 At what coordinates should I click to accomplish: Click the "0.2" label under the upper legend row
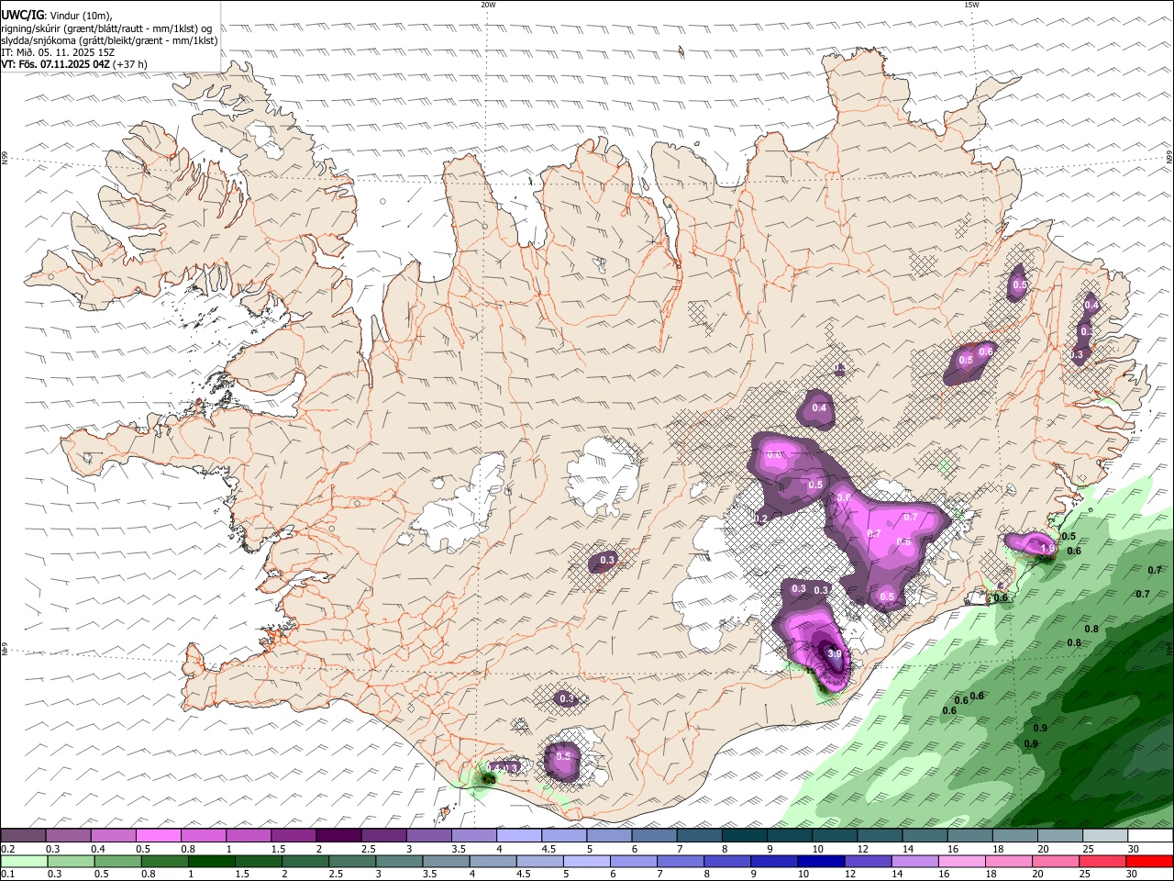click(x=7, y=849)
